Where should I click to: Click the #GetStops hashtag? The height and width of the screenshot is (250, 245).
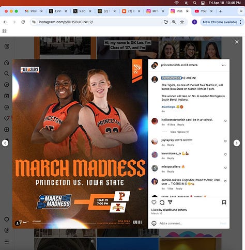tap(169, 107)
